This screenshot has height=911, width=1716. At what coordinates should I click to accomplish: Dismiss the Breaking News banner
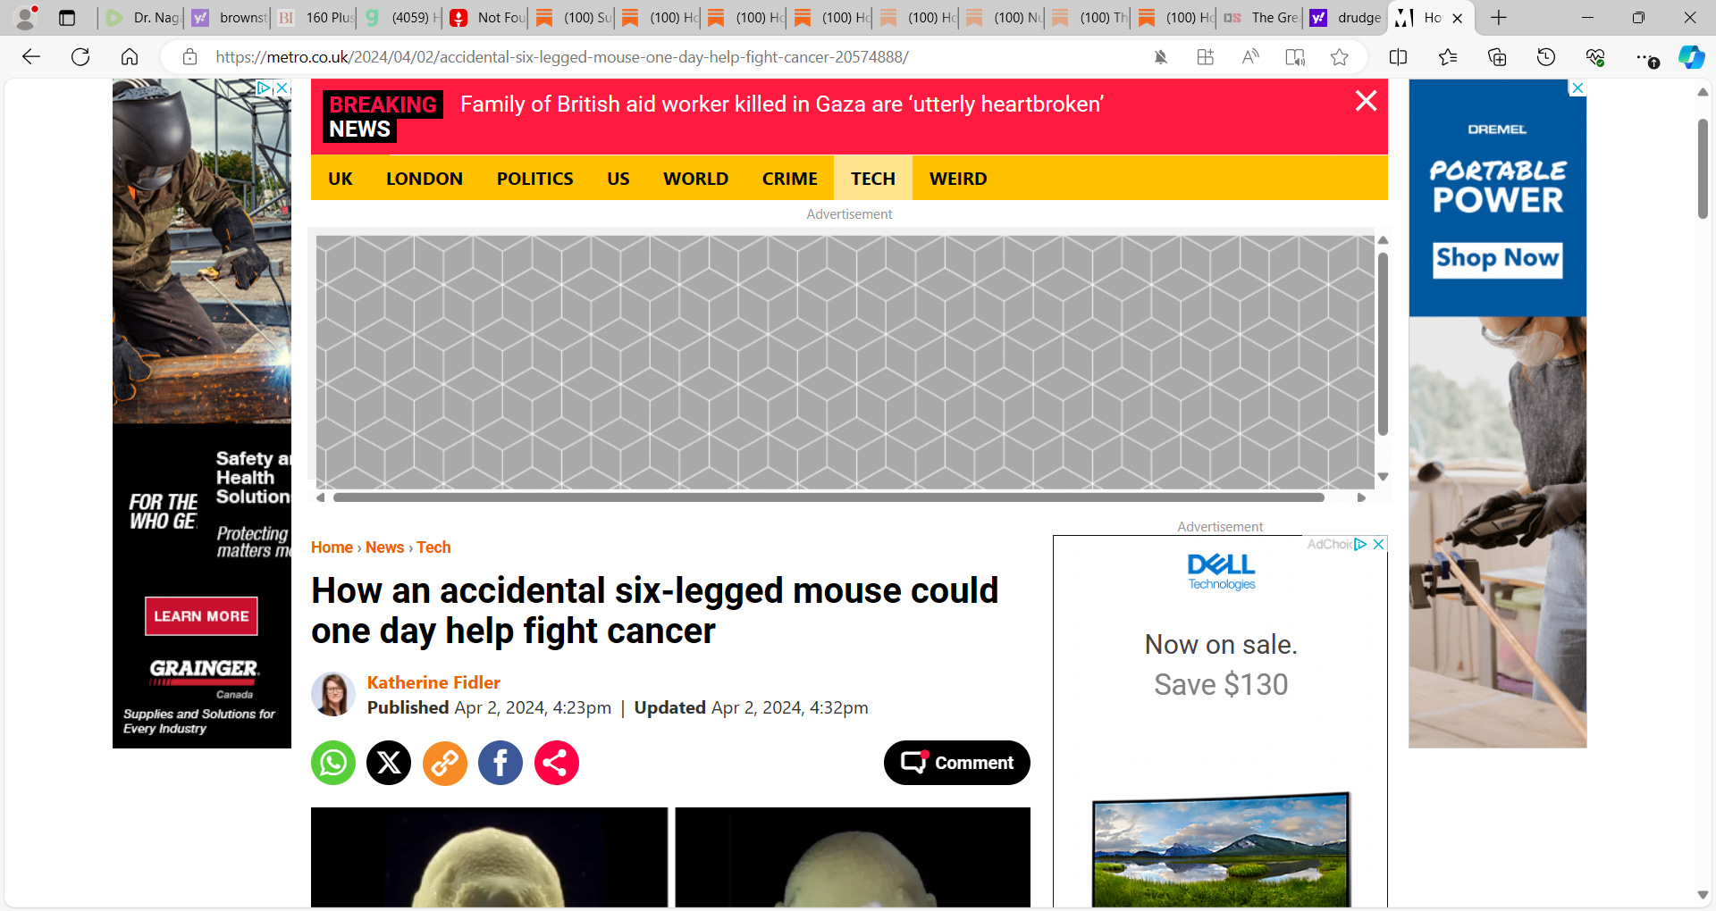tap(1366, 101)
